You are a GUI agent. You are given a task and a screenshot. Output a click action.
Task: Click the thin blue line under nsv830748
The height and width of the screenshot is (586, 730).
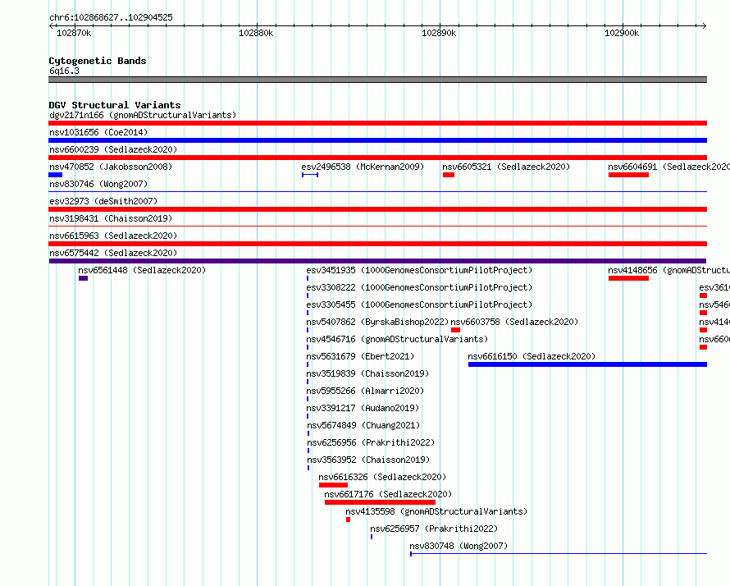[559, 554]
